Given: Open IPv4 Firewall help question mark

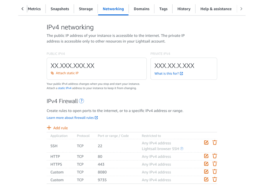Looking at the screenshot, I should click(x=82, y=101).
